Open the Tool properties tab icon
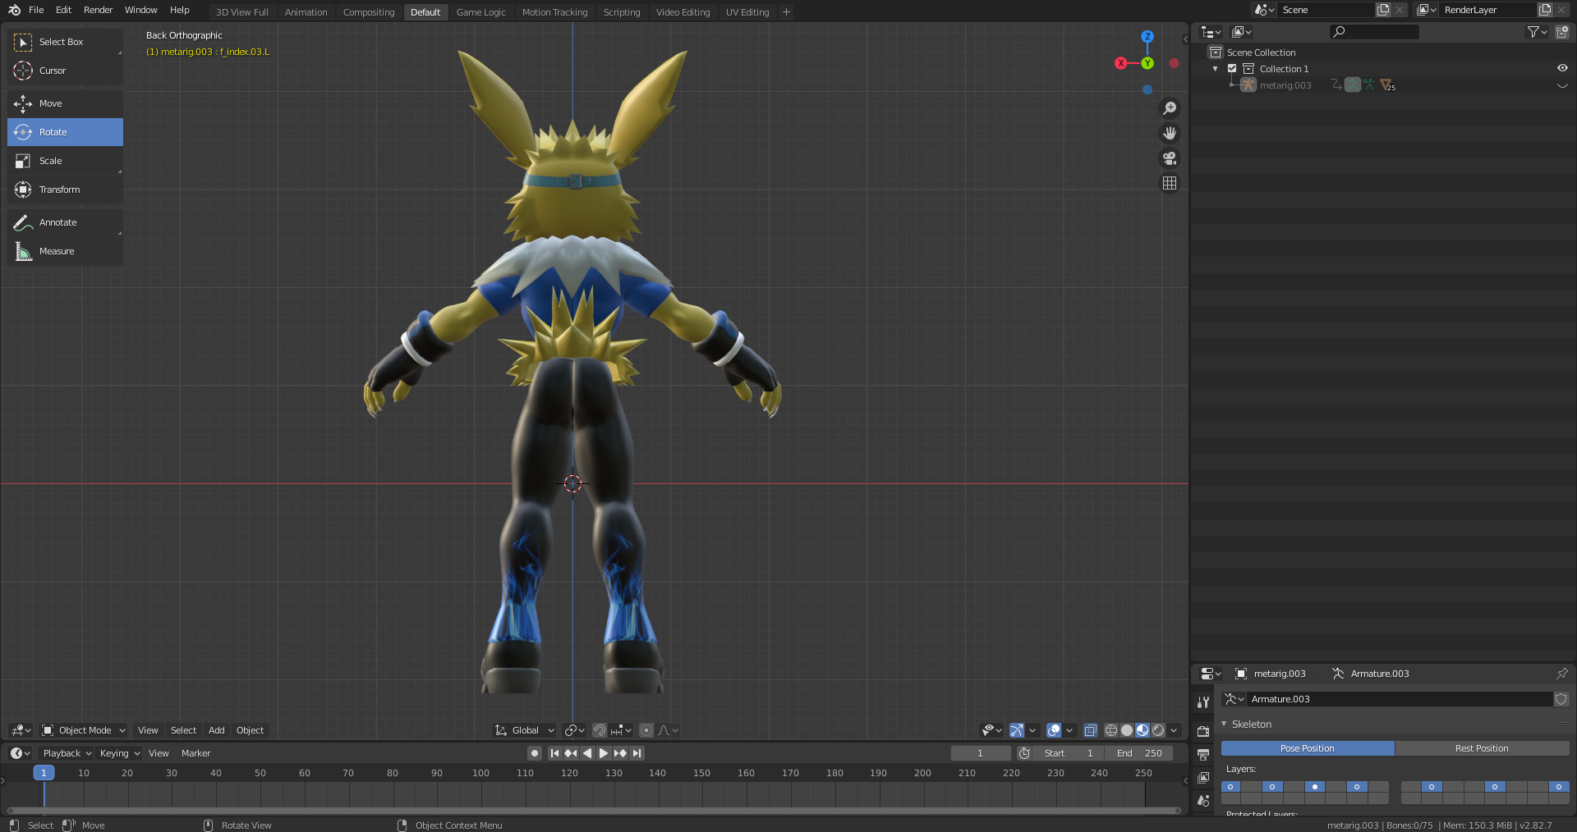This screenshot has width=1577, height=832. (x=1203, y=702)
